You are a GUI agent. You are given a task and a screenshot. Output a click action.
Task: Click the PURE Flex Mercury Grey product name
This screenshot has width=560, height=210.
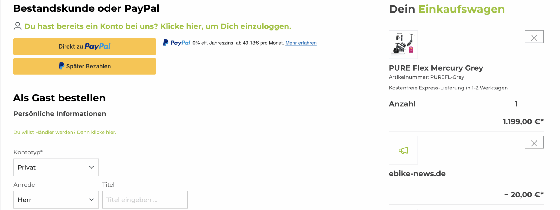point(436,68)
